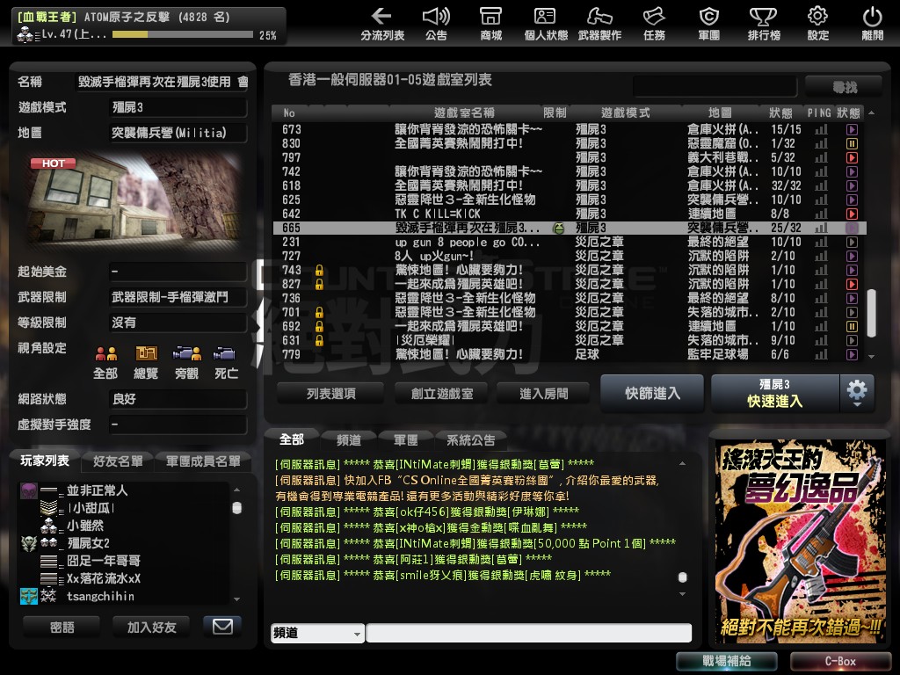Select the 死亡 death camera view option
This screenshot has height=675, width=900.
[x=226, y=361]
